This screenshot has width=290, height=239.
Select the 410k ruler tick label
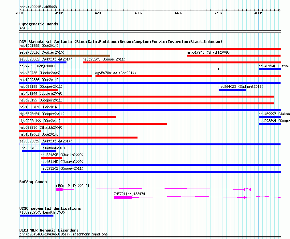tap(59, 13)
